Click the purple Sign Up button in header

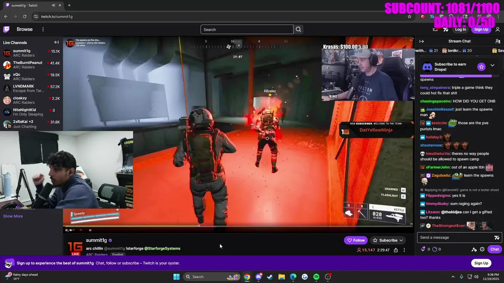(481, 29)
